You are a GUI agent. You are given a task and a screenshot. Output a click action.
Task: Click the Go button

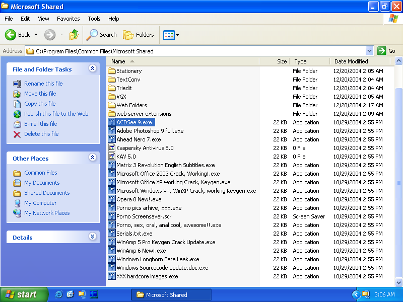point(386,51)
